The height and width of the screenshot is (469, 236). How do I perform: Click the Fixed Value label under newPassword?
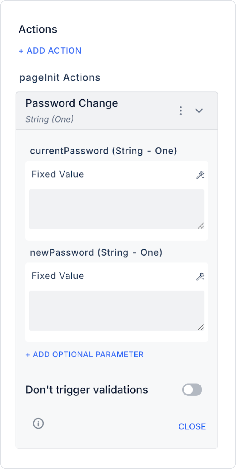point(58,276)
